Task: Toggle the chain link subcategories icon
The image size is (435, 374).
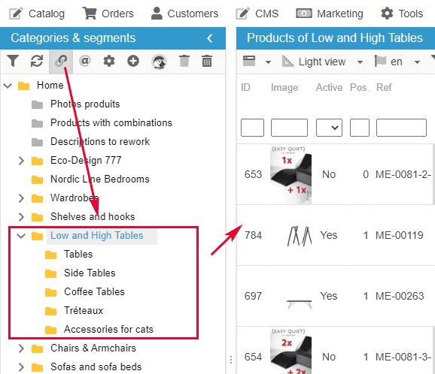Action: (x=61, y=61)
